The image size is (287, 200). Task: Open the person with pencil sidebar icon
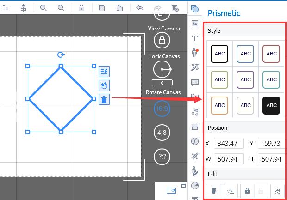(x=194, y=171)
